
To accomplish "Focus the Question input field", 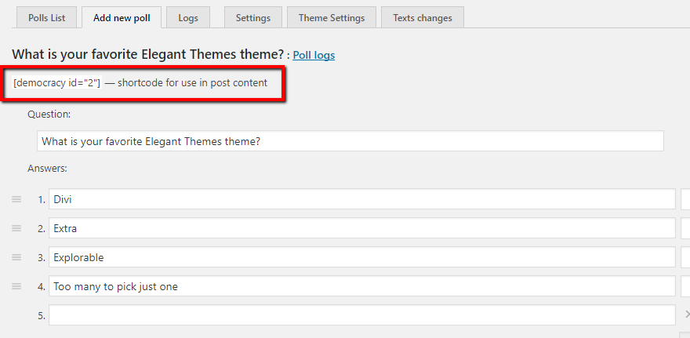I will click(350, 141).
